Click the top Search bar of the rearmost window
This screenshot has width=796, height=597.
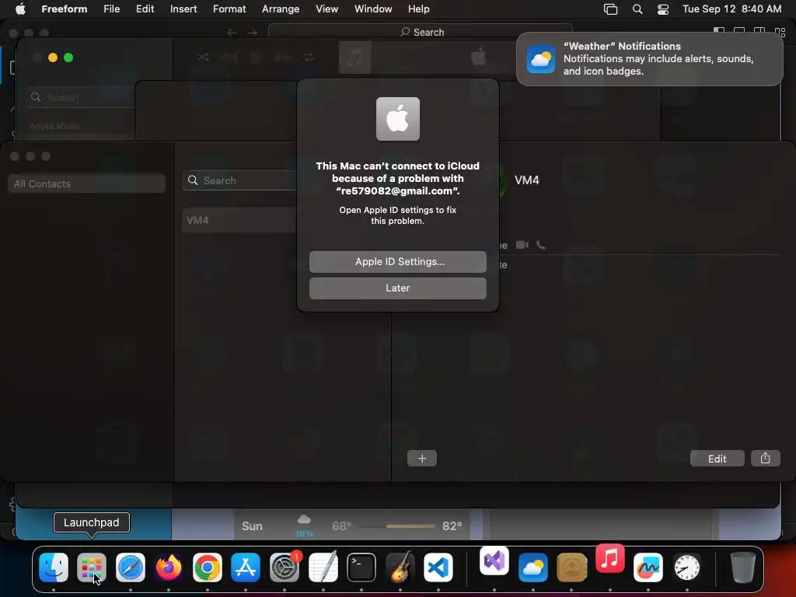[421, 31]
